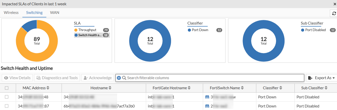This screenshot has height=110, width=337.
Task: Check the second table row checkbox
Action: [x=7, y=106]
